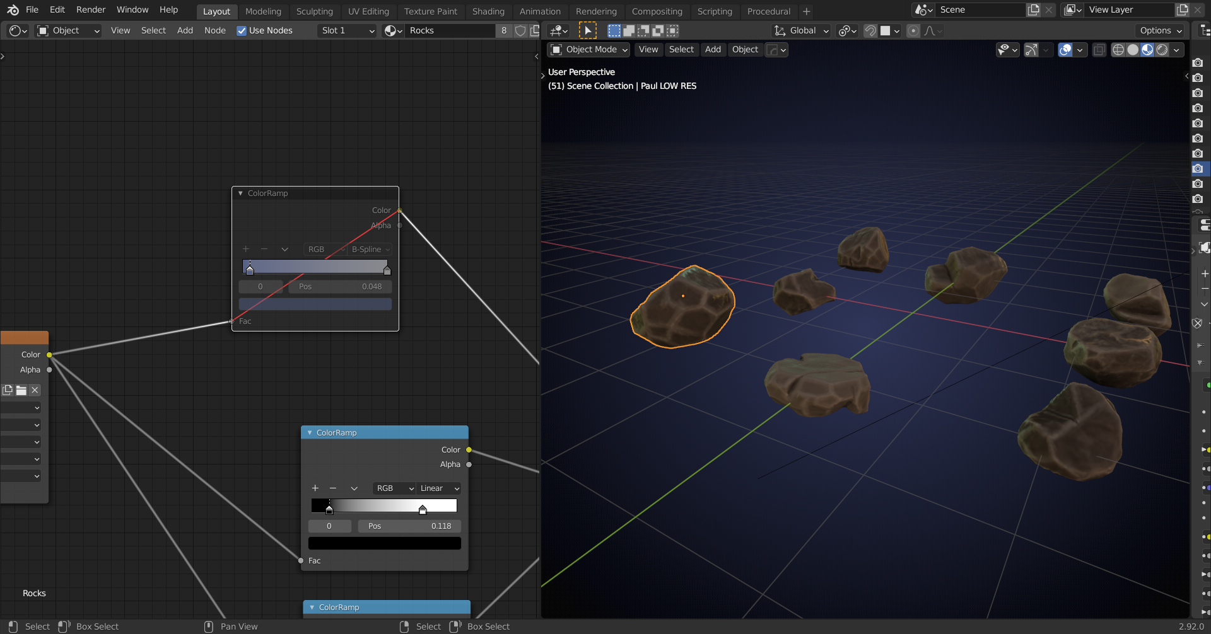Switch to wireframe viewport shading

1118,50
